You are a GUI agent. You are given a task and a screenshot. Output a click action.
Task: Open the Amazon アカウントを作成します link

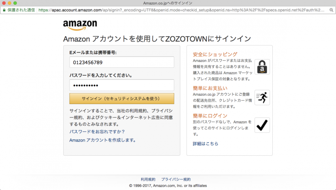(x=102, y=140)
